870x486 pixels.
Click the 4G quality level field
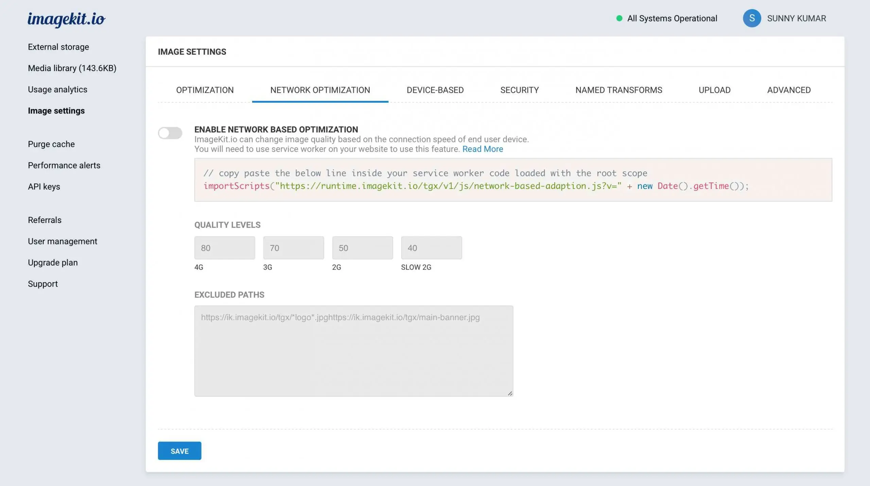pos(225,248)
